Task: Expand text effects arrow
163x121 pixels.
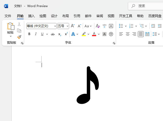Action: tap(77, 34)
